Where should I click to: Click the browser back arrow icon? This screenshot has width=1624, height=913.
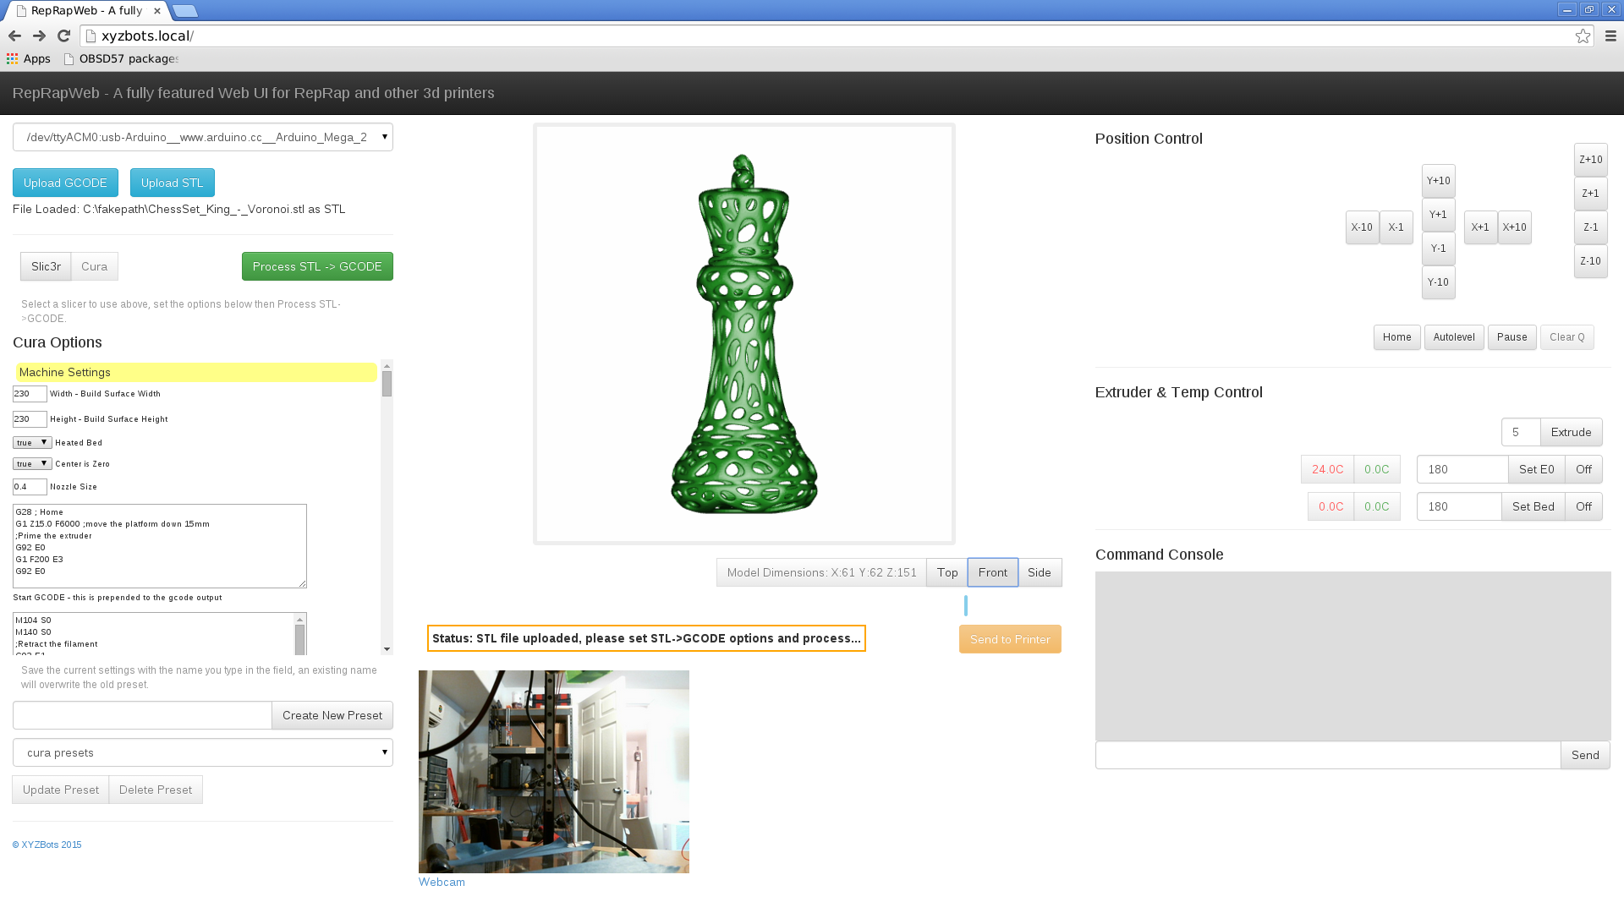14,36
